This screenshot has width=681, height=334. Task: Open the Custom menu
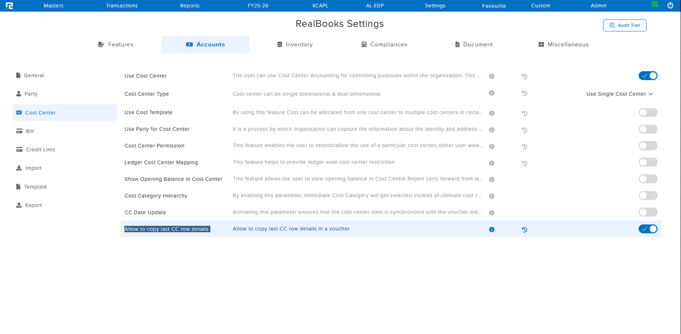tap(540, 6)
